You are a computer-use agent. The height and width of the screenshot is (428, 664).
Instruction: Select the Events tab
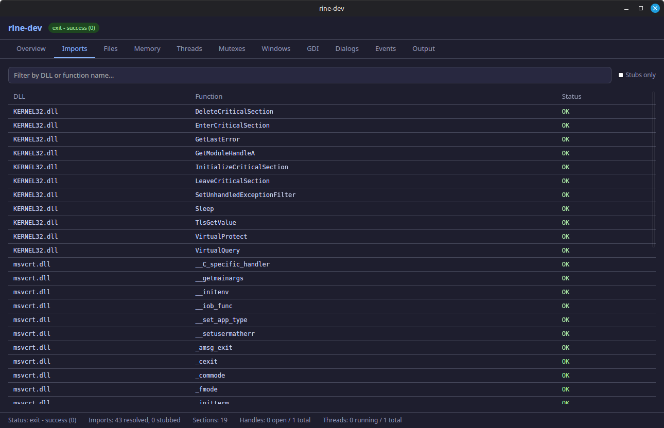click(385, 48)
